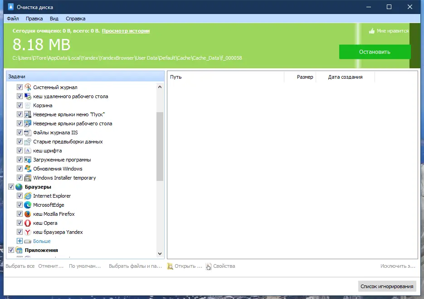This screenshot has width=424, height=299.
Task: Click the Opera icon
Action: pos(28,223)
